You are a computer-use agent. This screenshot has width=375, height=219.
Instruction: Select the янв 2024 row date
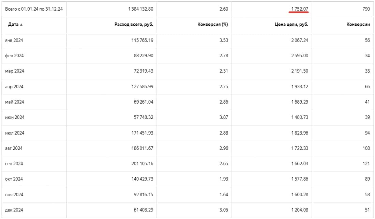click(14, 41)
